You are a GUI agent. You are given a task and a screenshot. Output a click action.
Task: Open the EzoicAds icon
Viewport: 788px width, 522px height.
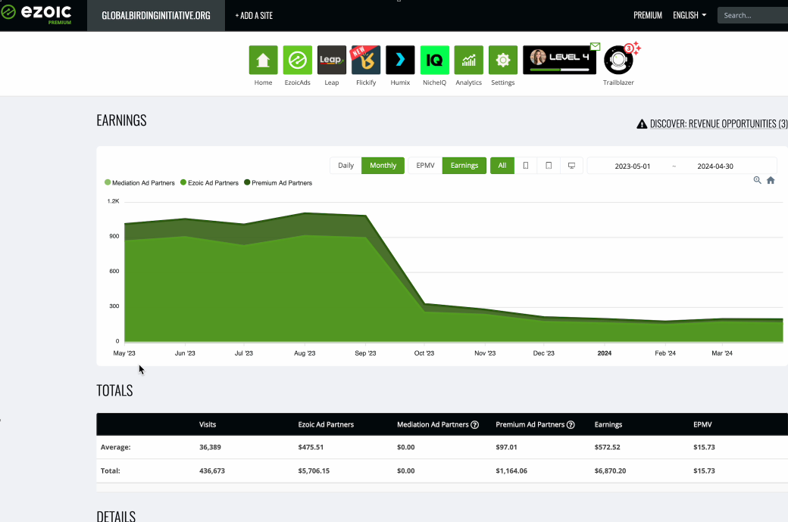point(297,60)
